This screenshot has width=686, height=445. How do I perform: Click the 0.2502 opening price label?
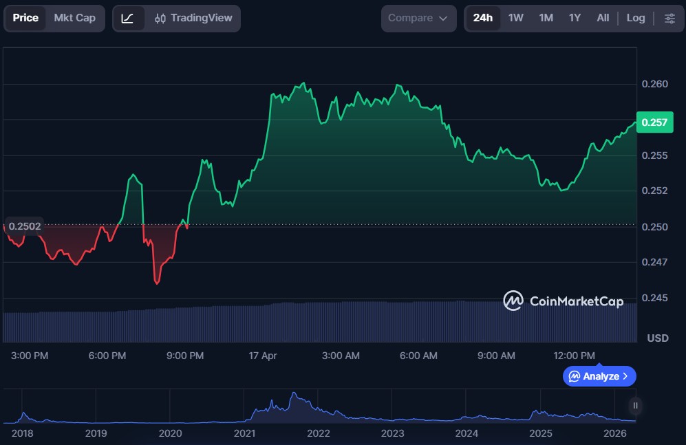25,226
